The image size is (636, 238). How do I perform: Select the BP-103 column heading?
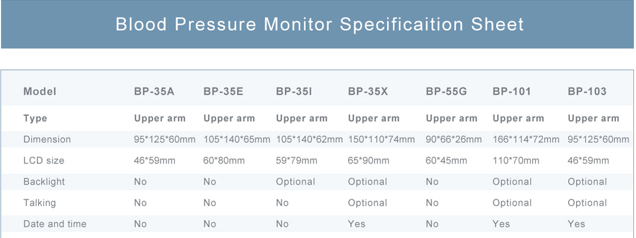pos(587,91)
